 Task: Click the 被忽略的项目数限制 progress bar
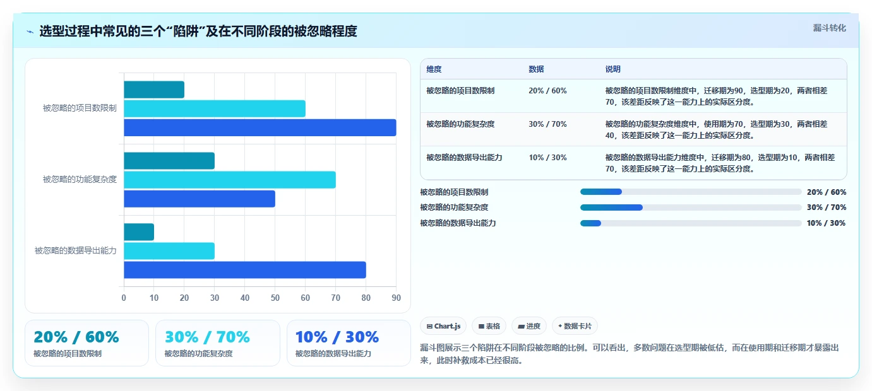pos(691,192)
